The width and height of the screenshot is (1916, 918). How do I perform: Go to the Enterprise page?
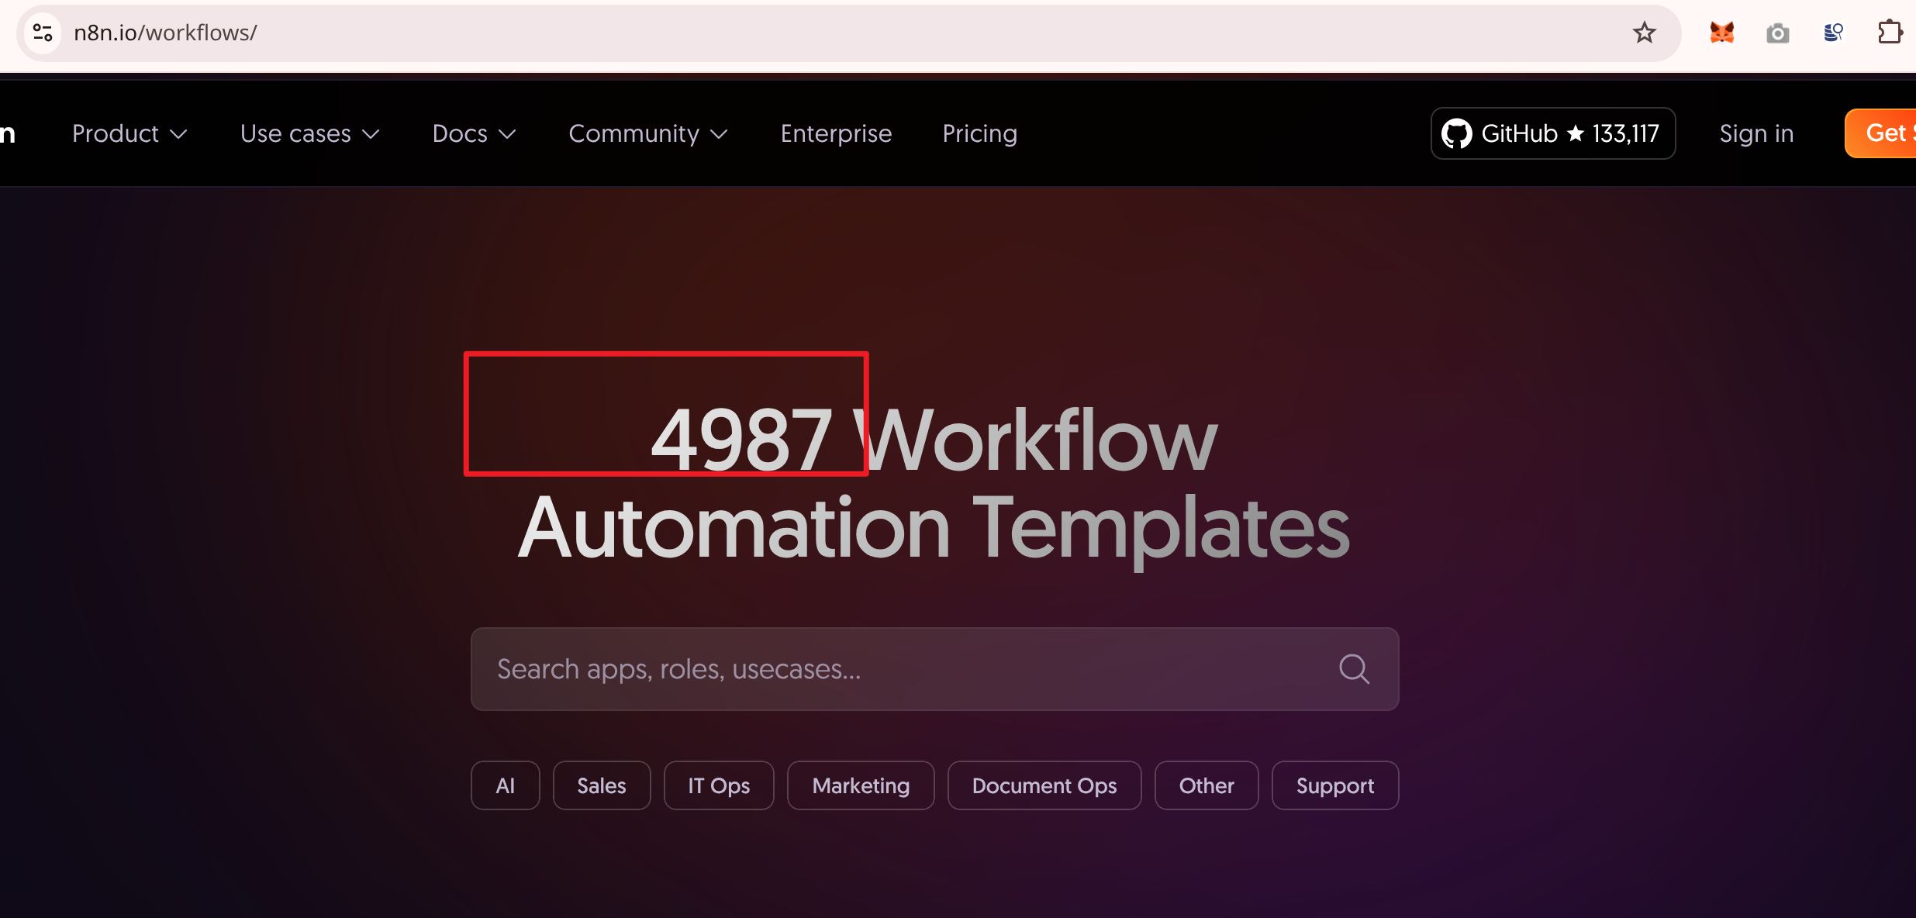point(836,133)
